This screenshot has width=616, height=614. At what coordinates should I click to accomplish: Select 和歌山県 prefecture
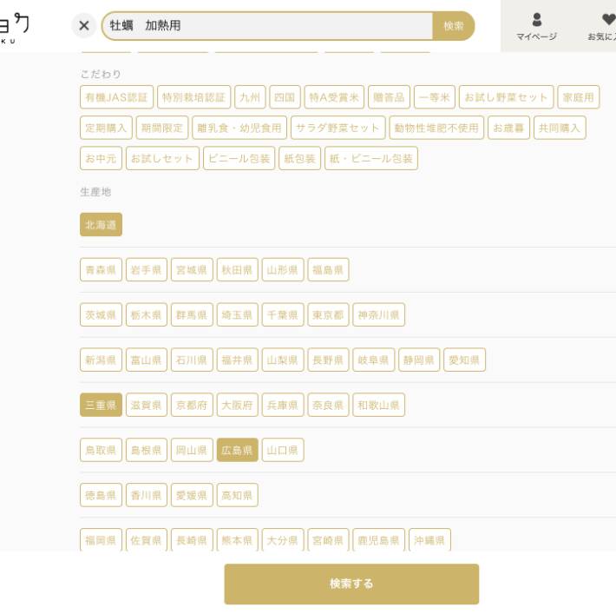click(x=379, y=405)
